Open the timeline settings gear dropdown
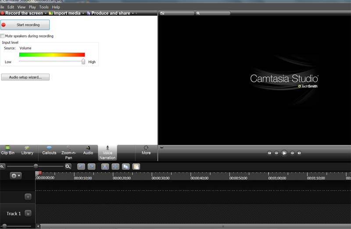Screen dimensions: 351x229 (15, 176)
